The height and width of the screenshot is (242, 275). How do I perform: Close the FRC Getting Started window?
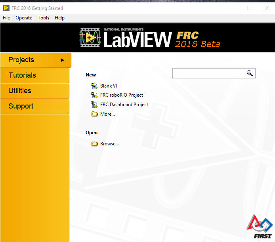267,8
